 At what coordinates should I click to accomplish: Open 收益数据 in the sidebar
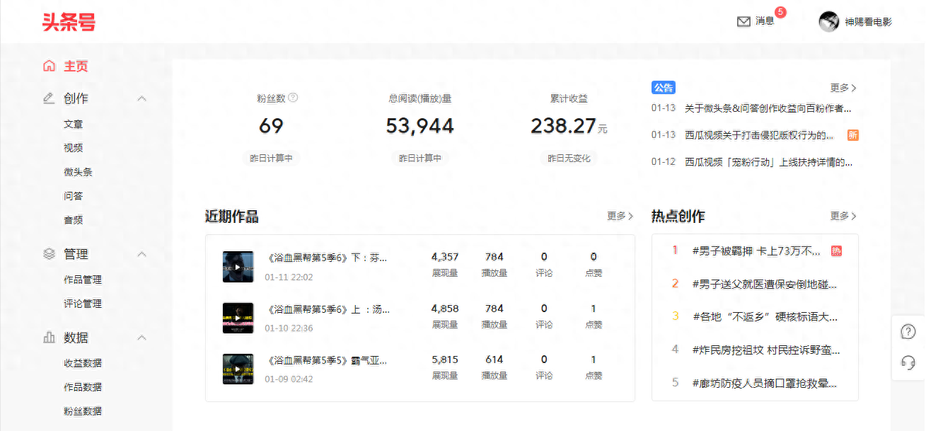(x=83, y=363)
